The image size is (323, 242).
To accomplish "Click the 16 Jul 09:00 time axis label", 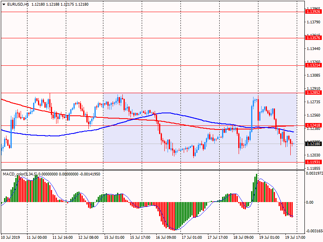I will pos(166,238).
